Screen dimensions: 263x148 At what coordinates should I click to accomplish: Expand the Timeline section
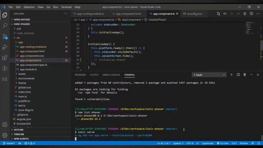(x=19, y=134)
